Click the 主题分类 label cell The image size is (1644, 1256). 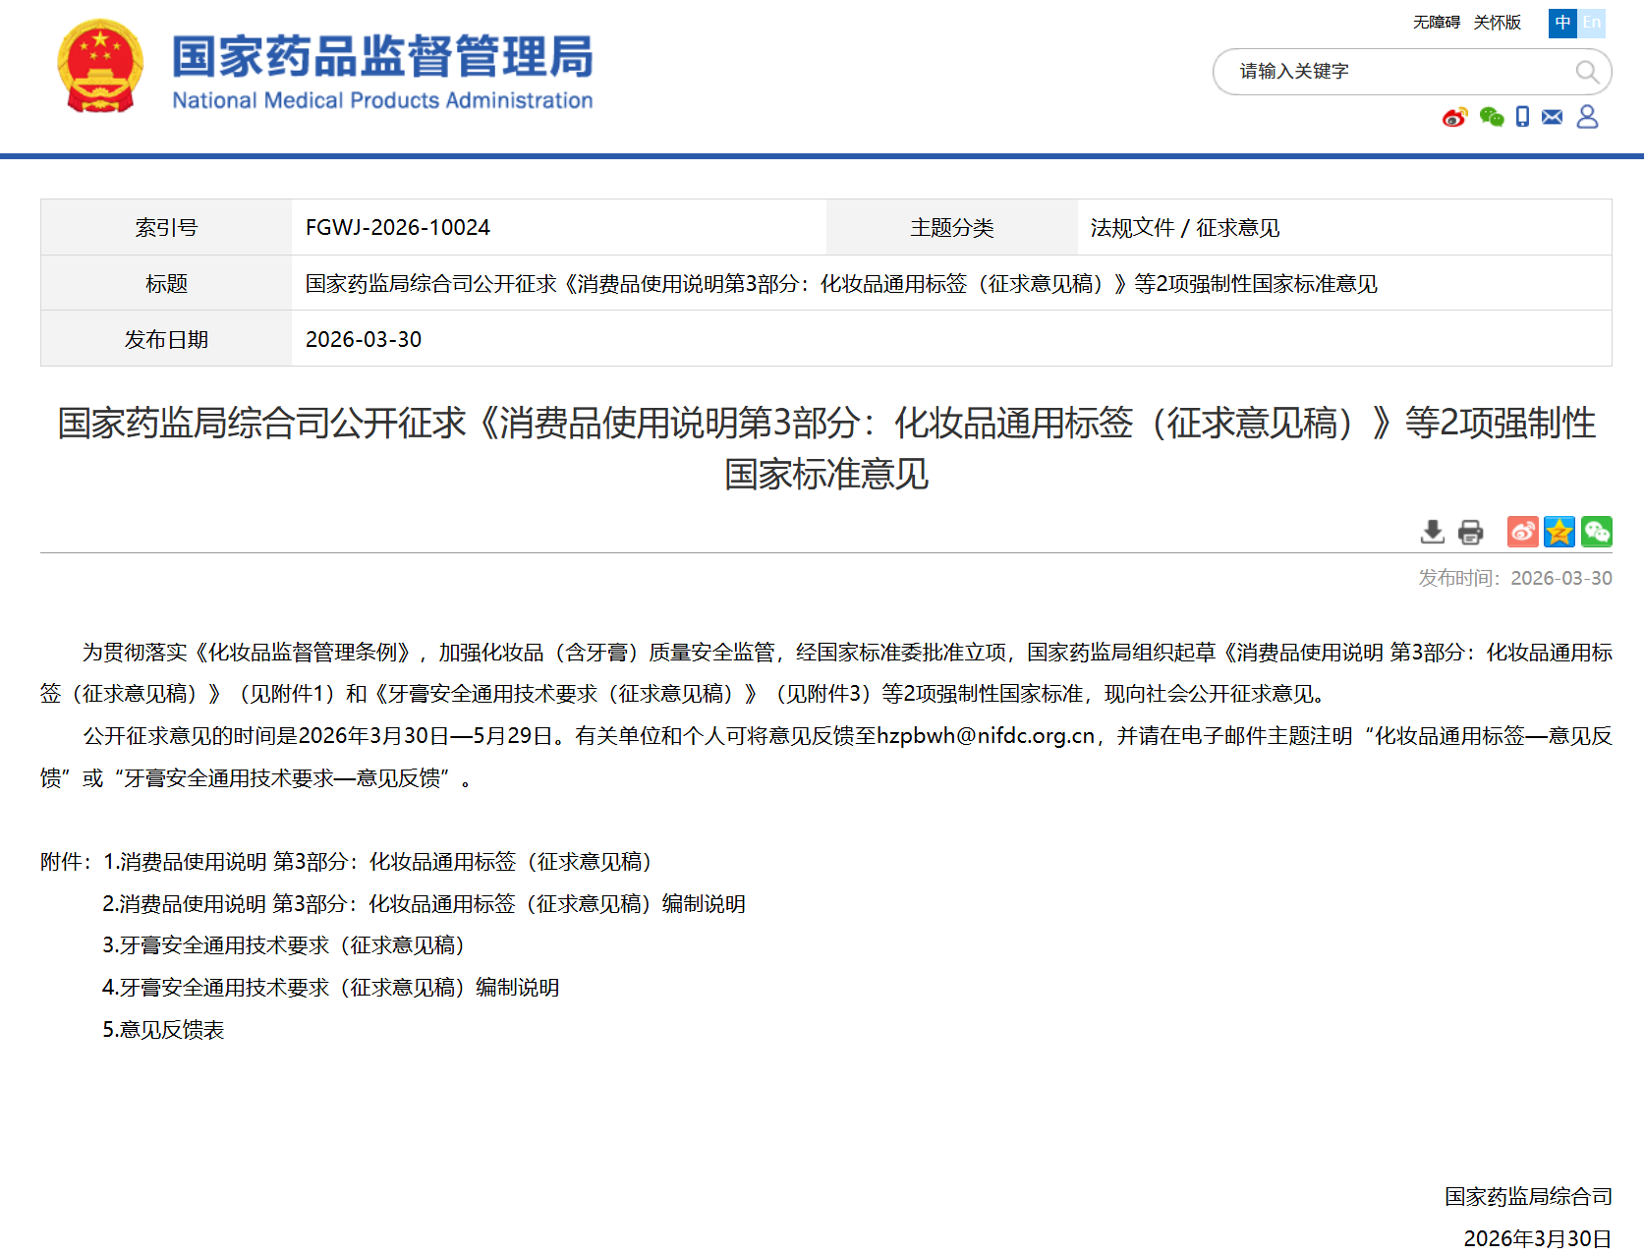952,228
